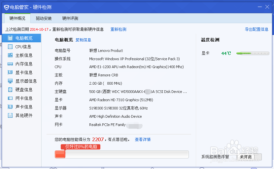Image resolution: width=274 pixels, height=169 pixels.
Task: Open the 硬盘信息 hard disk icon
Action: tap(10, 90)
